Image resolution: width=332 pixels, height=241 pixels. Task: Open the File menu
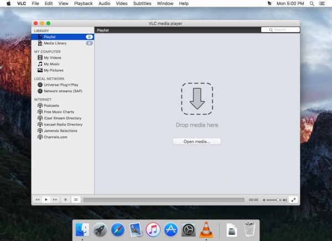pyautogui.click(x=35, y=3)
